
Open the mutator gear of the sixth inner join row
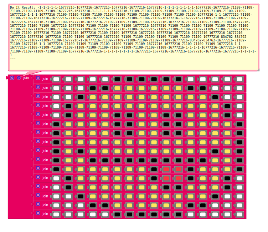[38, 123]
